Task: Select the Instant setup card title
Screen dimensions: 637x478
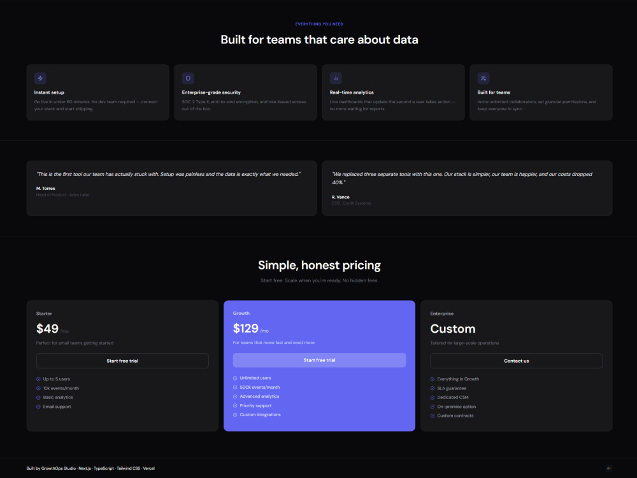Action: (x=49, y=92)
